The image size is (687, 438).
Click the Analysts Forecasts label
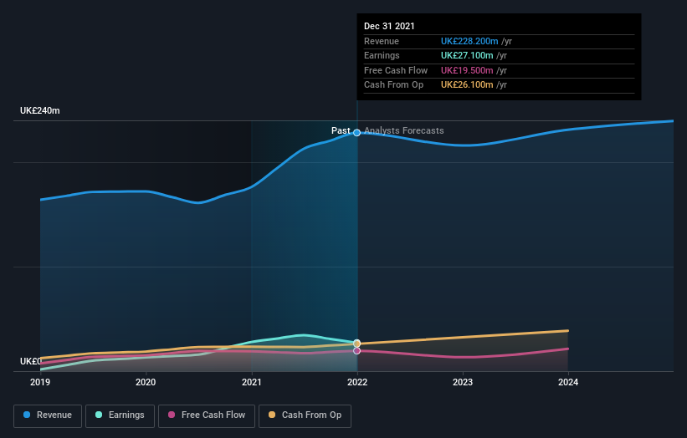(404, 131)
